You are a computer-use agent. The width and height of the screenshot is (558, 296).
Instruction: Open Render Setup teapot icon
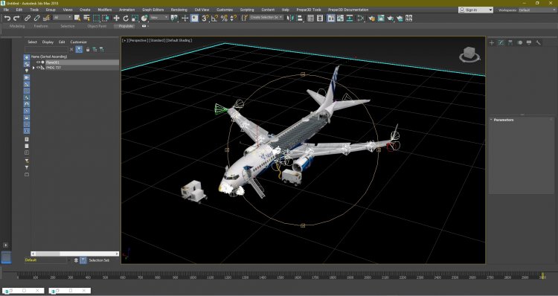[x=372, y=18]
